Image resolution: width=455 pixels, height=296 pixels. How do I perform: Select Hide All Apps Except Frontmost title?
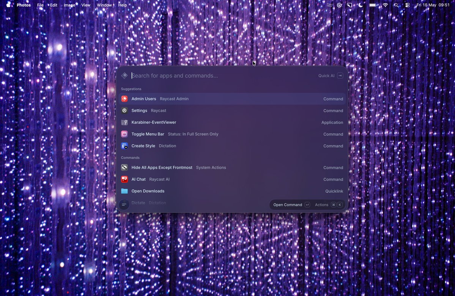pos(162,167)
